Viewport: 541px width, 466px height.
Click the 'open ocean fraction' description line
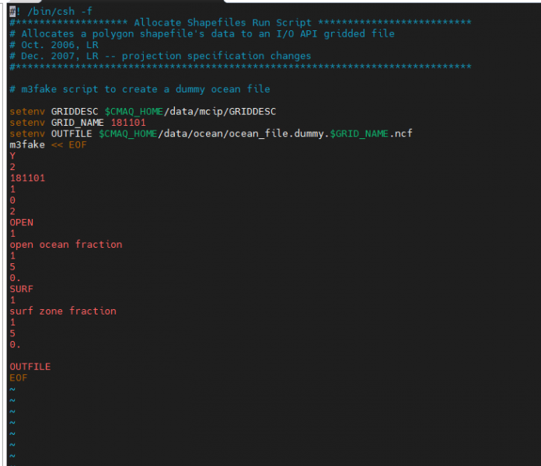pos(66,245)
